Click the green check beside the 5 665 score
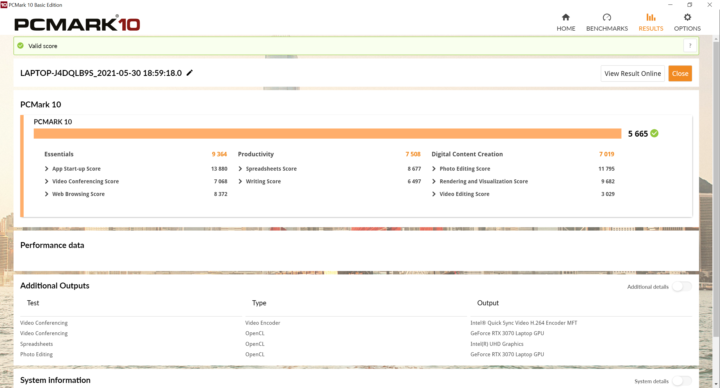Screen dimensions: 720x388 click(x=654, y=133)
